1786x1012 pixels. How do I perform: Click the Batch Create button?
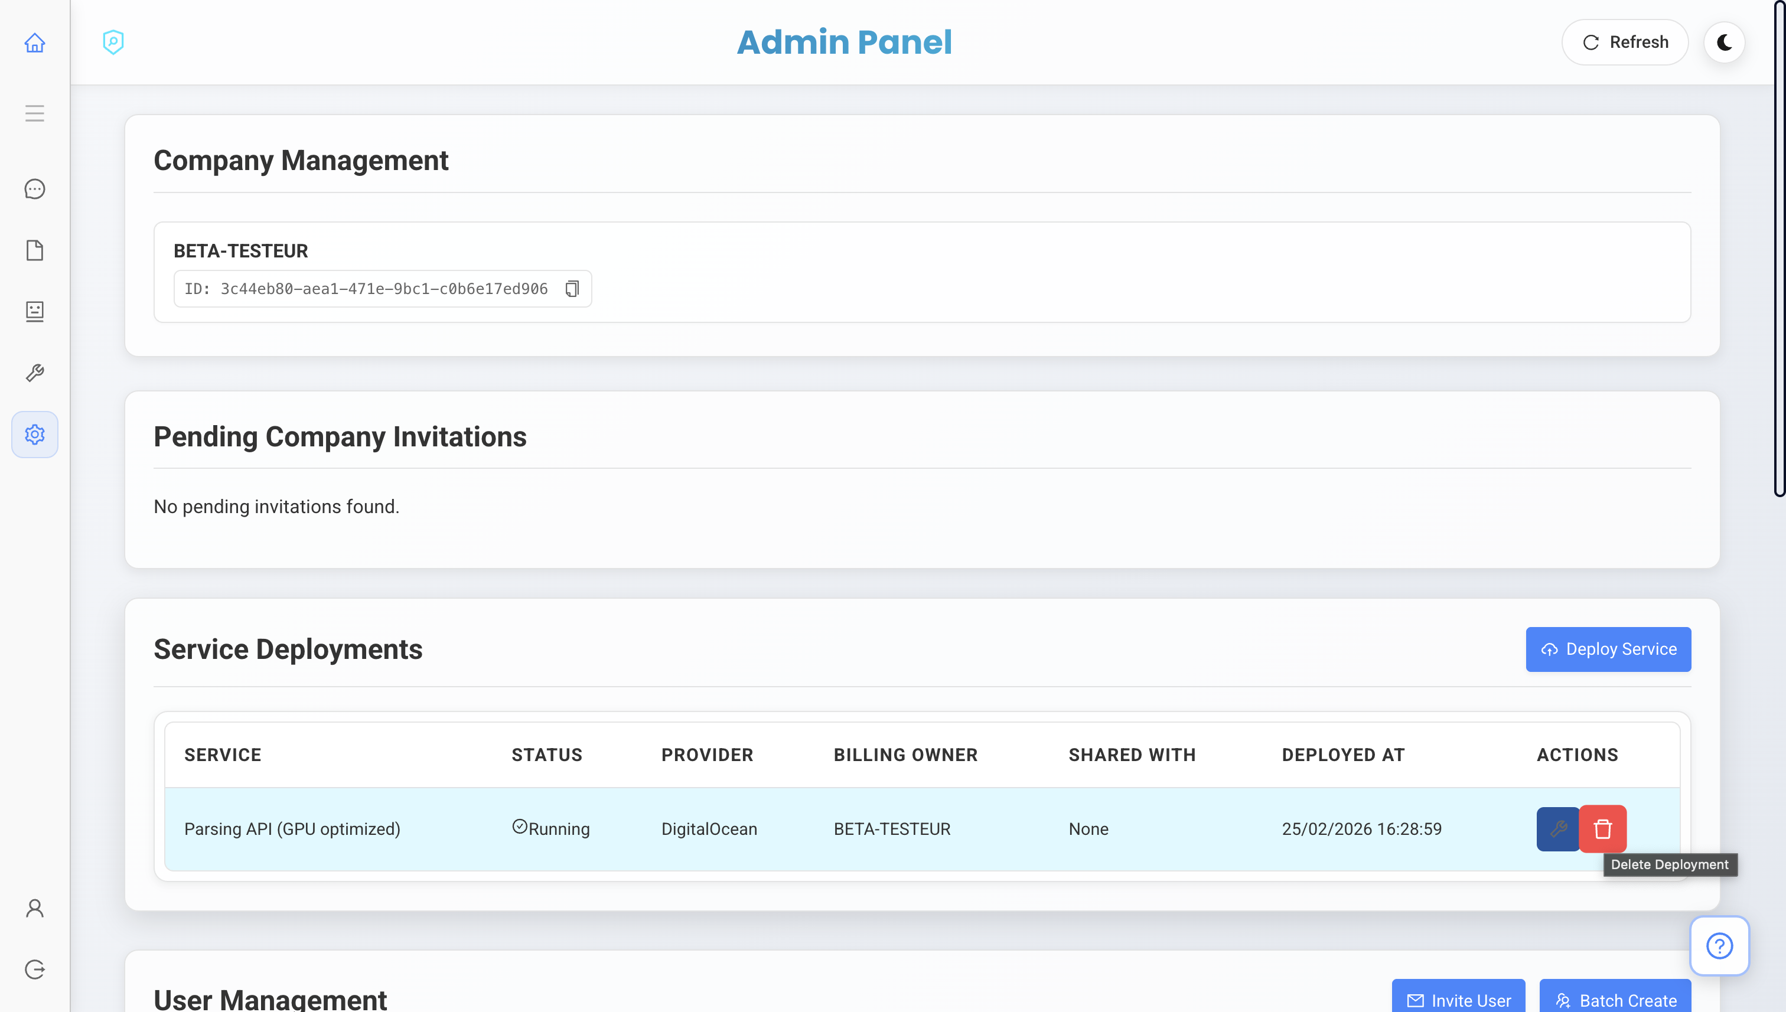click(x=1615, y=1000)
